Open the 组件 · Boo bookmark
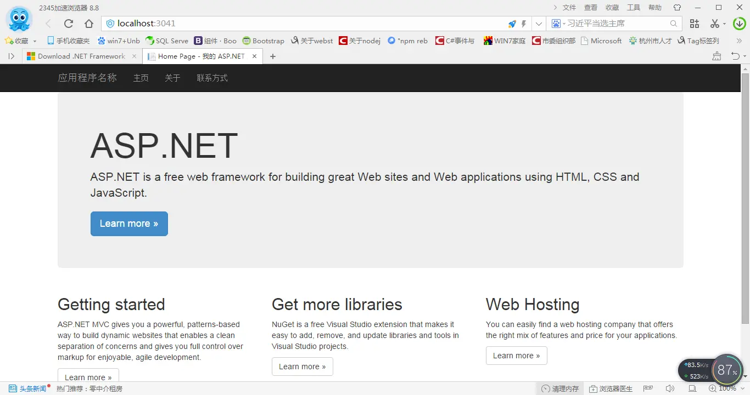Screen dimensions: 750x395 point(215,41)
